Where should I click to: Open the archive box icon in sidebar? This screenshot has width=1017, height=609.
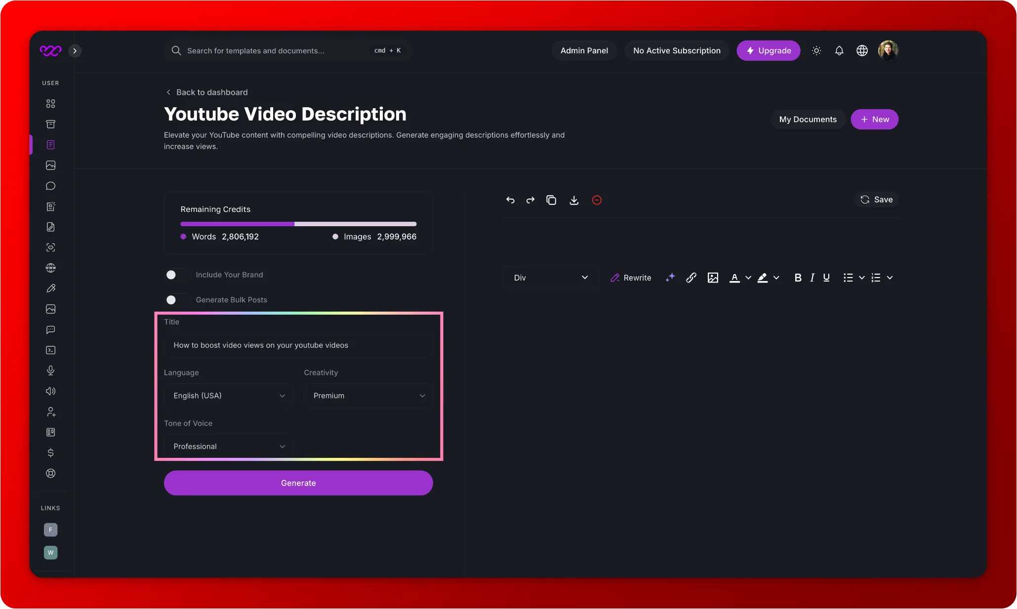pyautogui.click(x=50, y=124)
